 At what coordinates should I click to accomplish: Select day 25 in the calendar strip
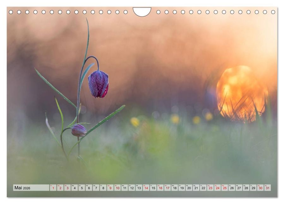click(x=225, y=188)
